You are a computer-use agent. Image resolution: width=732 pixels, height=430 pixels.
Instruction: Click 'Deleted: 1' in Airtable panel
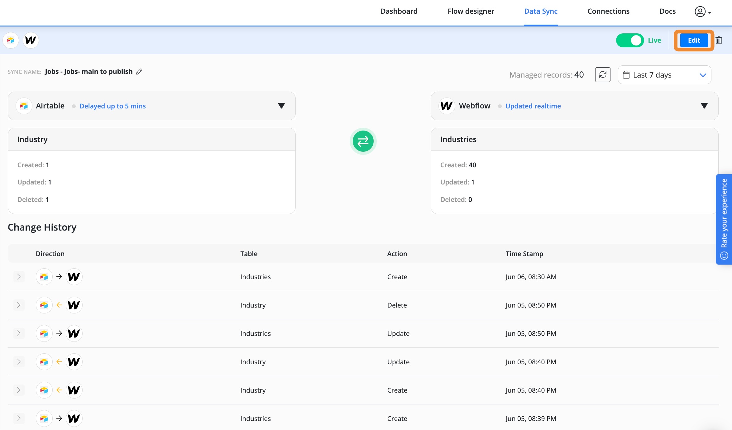pos(33,199)
